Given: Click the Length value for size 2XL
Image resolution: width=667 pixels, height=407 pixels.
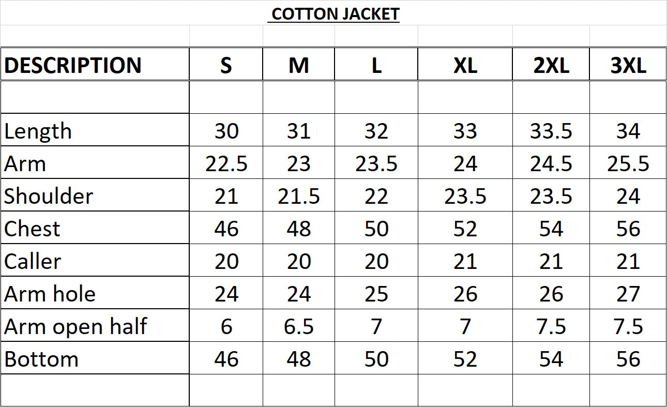Looking at the screenshot, I should tap(551, 131).
